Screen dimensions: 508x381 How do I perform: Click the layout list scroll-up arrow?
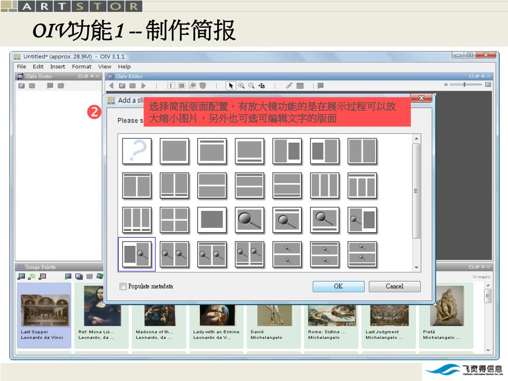pos(416,139)
